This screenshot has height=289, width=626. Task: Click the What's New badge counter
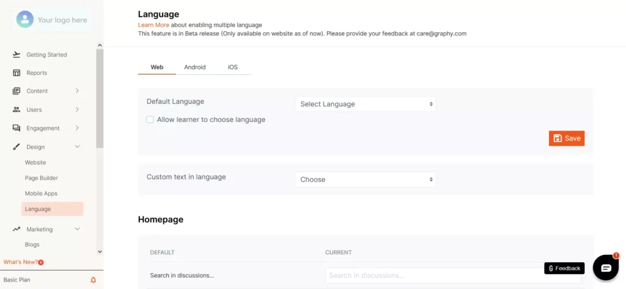pos(41,262)
